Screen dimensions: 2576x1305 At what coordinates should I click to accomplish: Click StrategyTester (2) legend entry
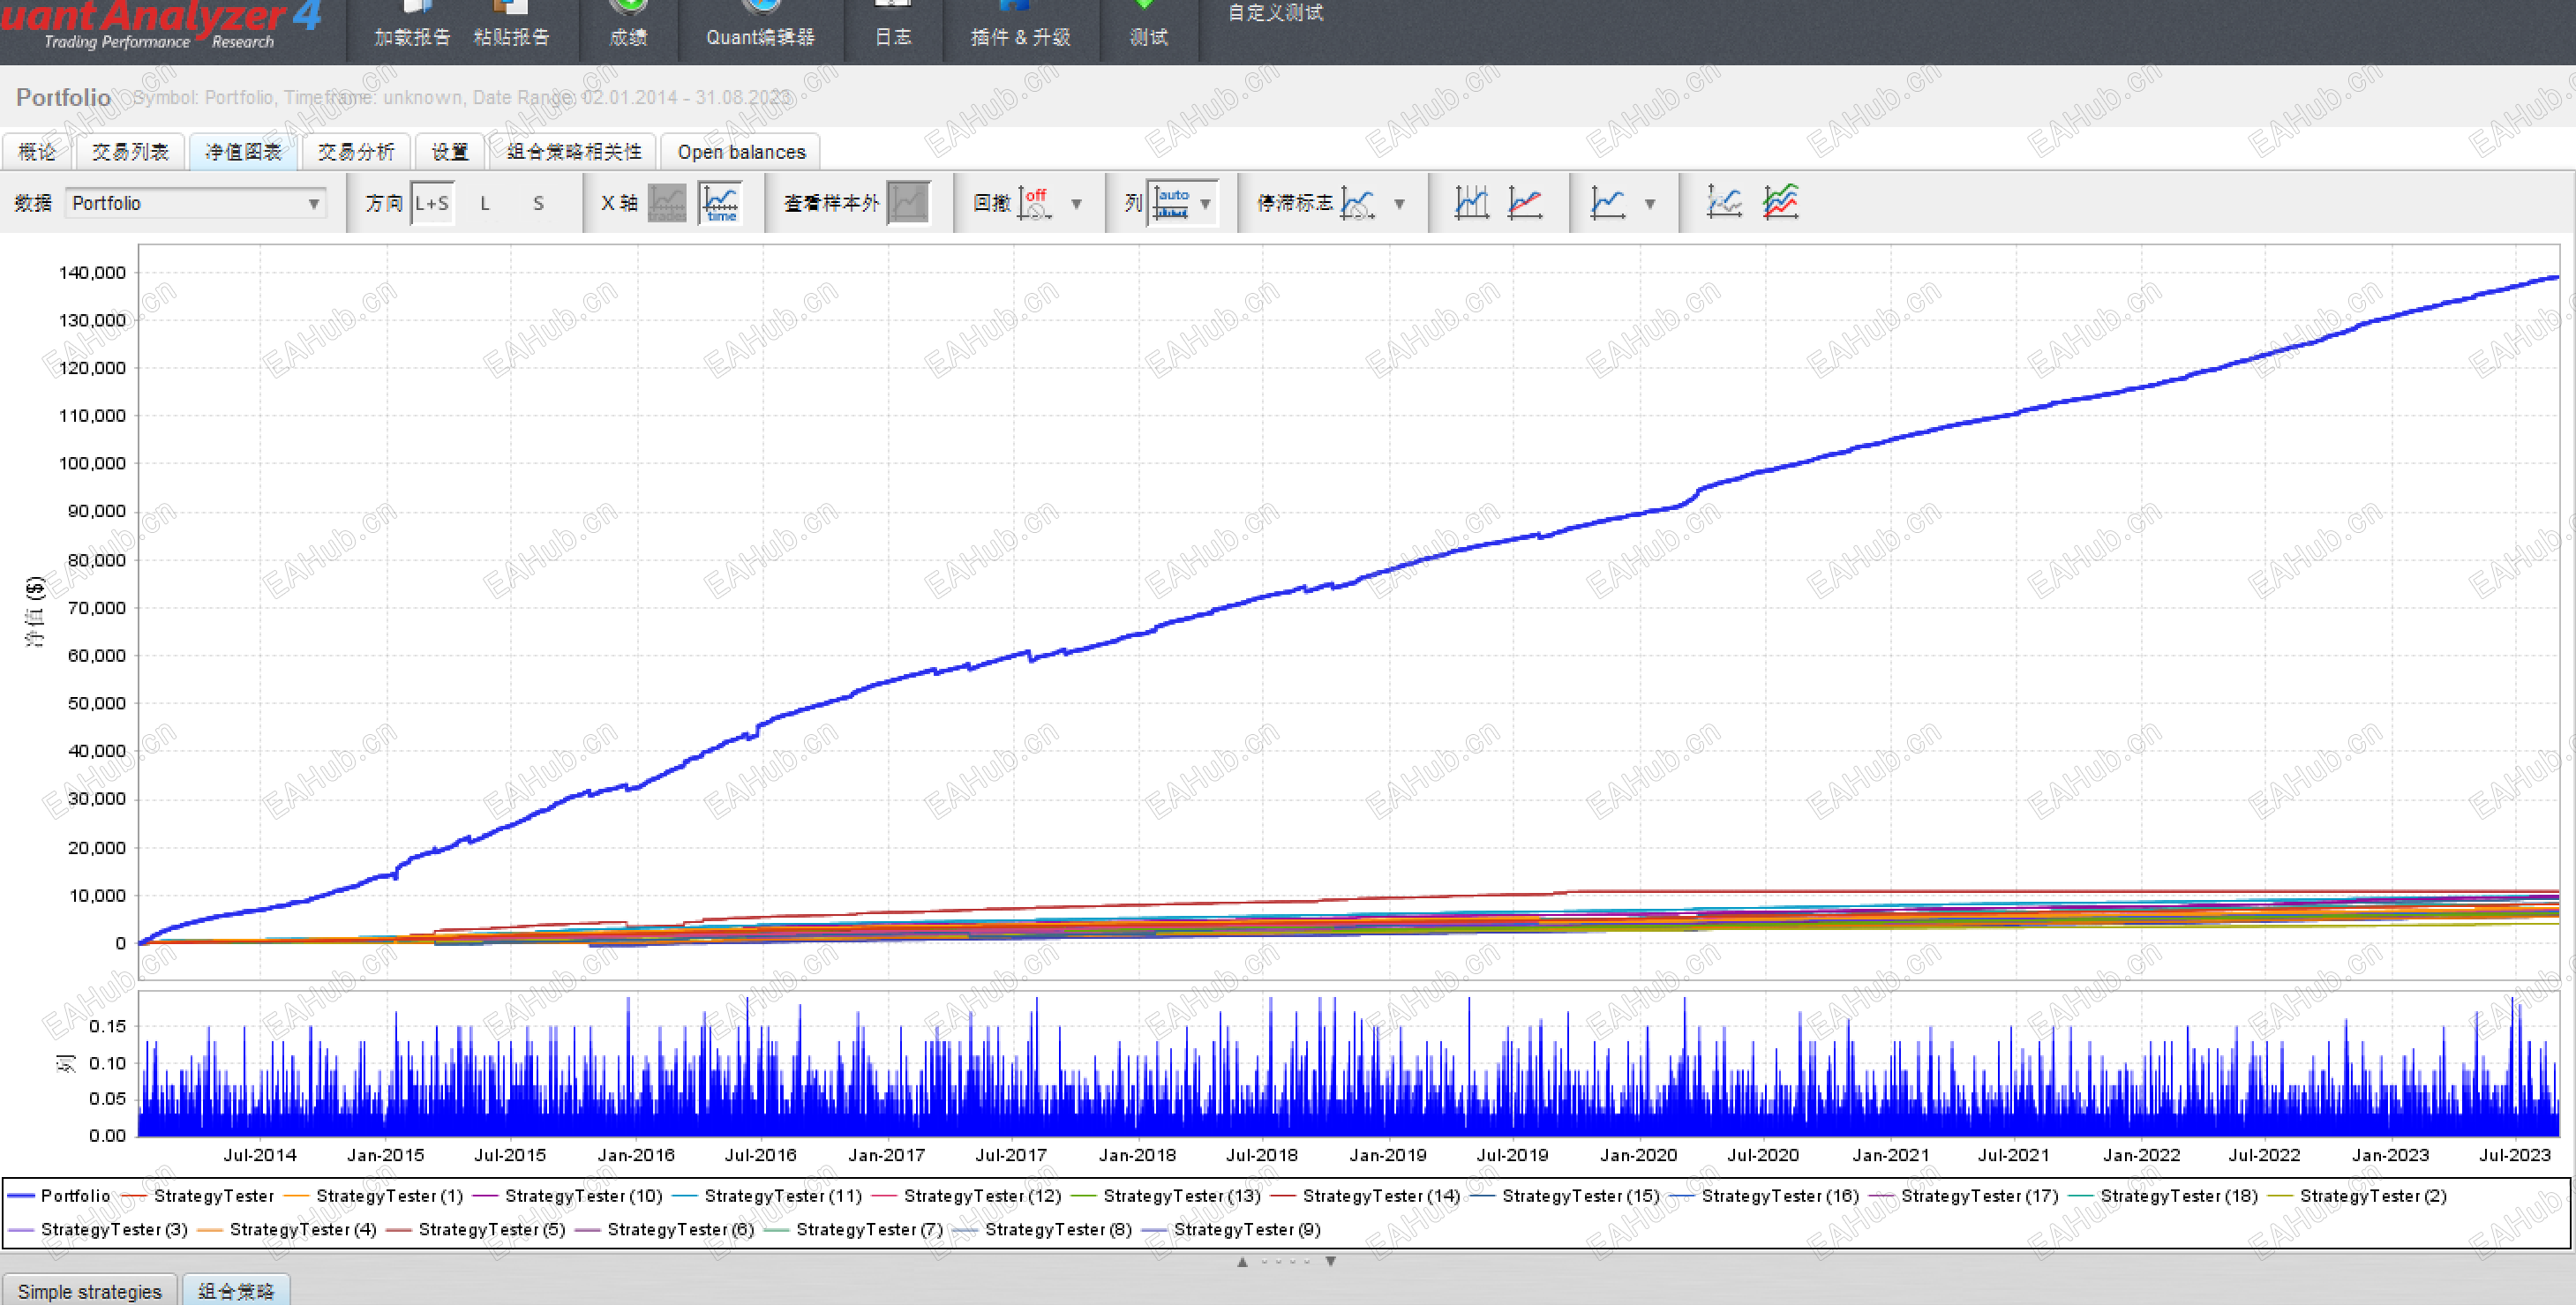click(2358, 1196)
